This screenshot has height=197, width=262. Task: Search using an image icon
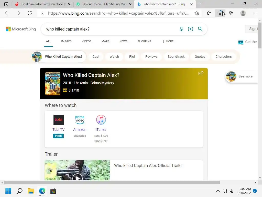(x=190, y=29)
